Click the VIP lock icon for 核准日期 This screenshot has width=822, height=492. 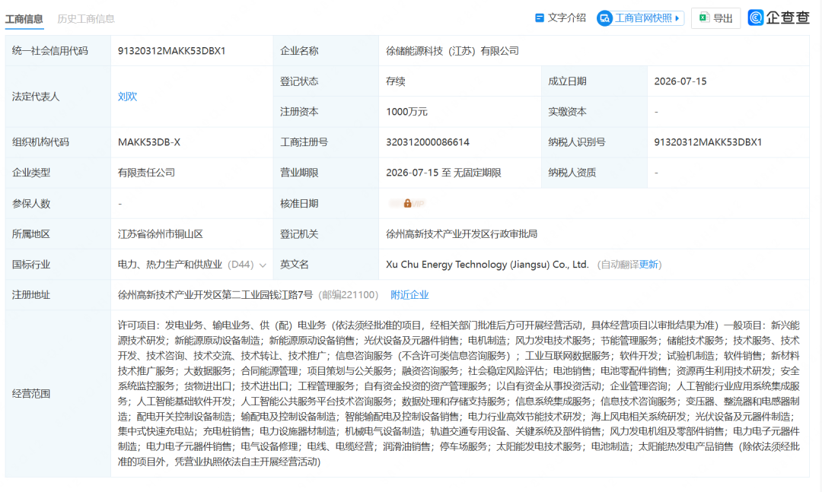pos(407,203)
